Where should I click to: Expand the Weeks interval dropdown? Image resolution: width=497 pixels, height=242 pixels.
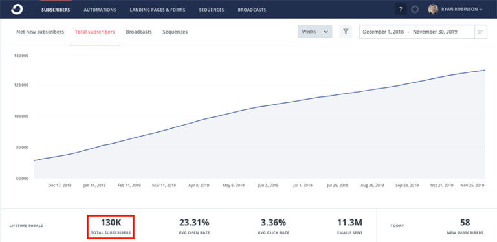tap(315, 32)
